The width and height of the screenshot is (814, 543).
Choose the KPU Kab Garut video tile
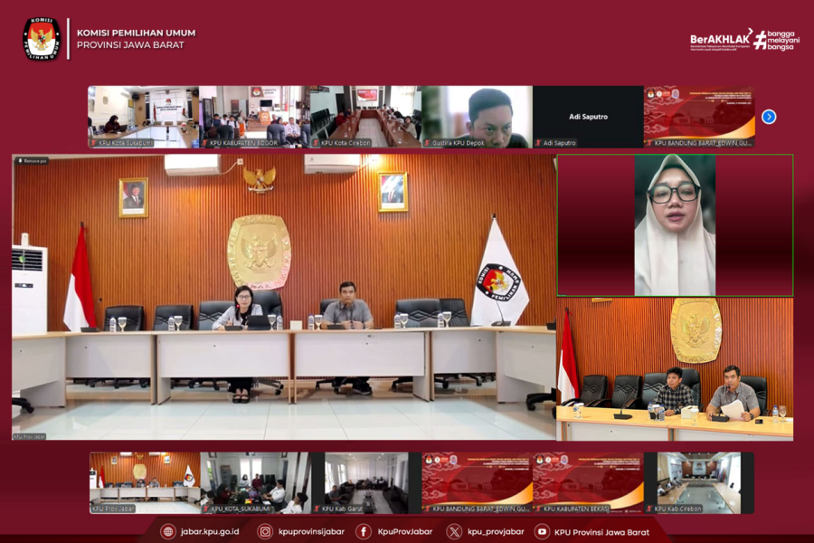click(366, 482)
